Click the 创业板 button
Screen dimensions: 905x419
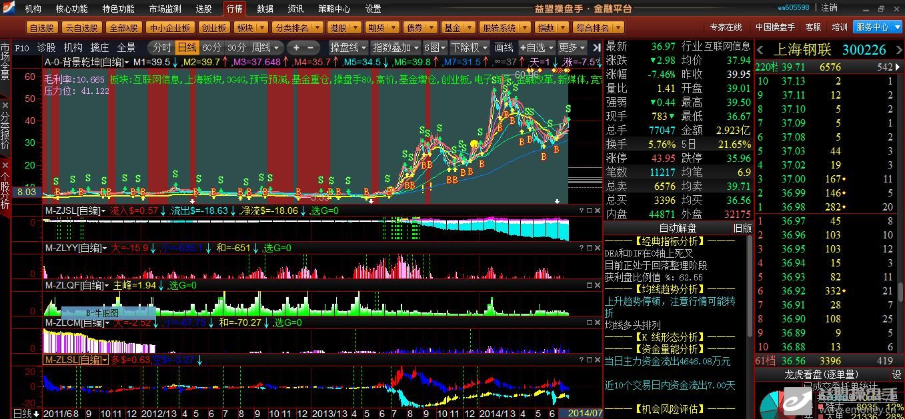click(x=213, y=28)
